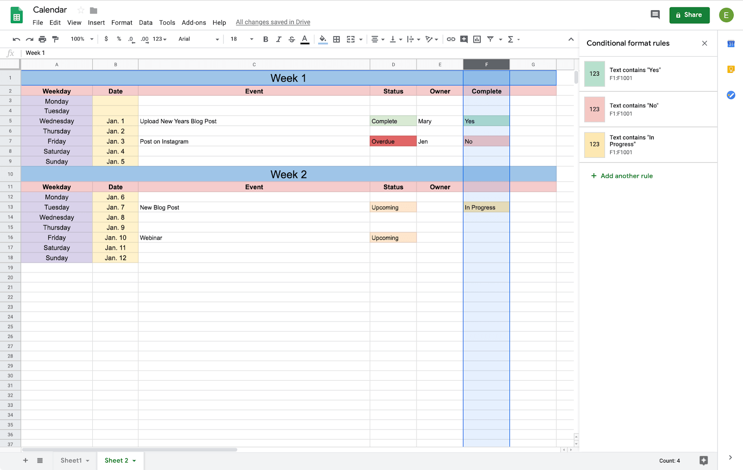Open the Text contains "No" rule
Image resolution: width=743 pixels, height=470 pixels.
(x=648, y=109)
